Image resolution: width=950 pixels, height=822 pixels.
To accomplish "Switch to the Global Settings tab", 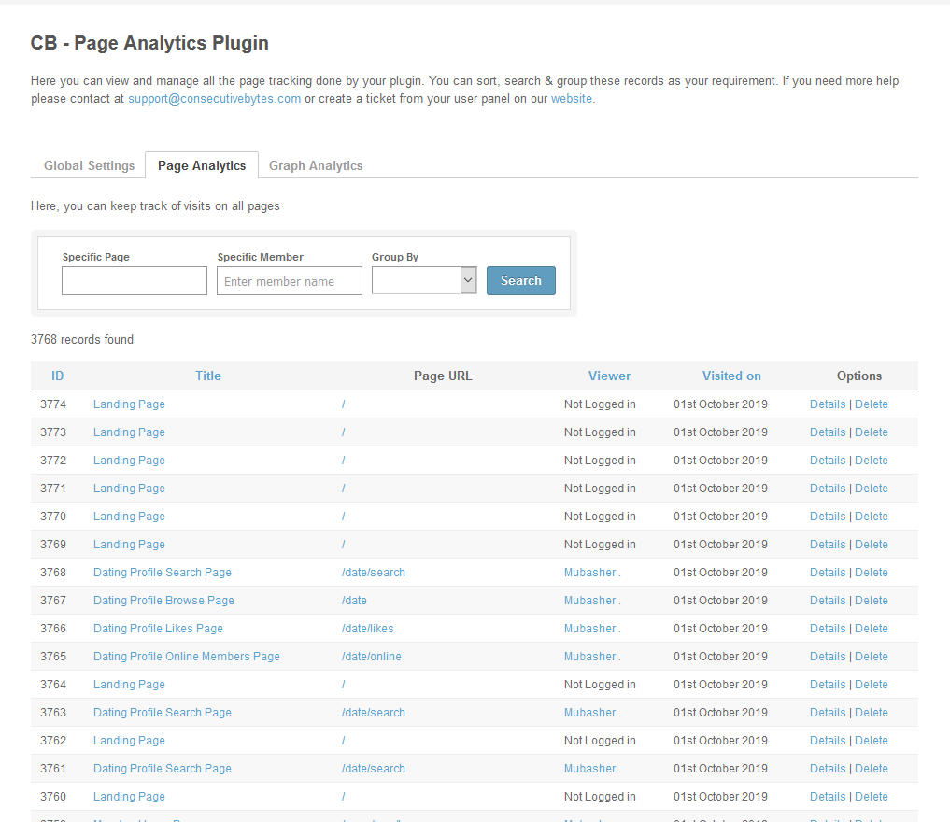I will click(x=90, y=165).
